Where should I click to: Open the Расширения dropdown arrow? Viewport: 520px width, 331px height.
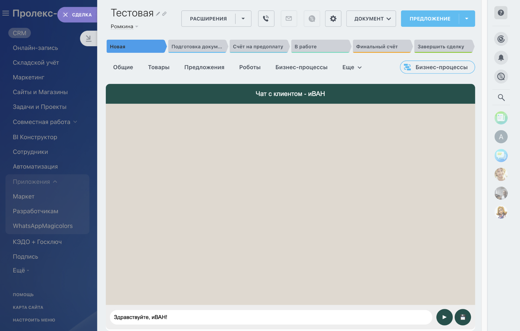pos(243,19)
